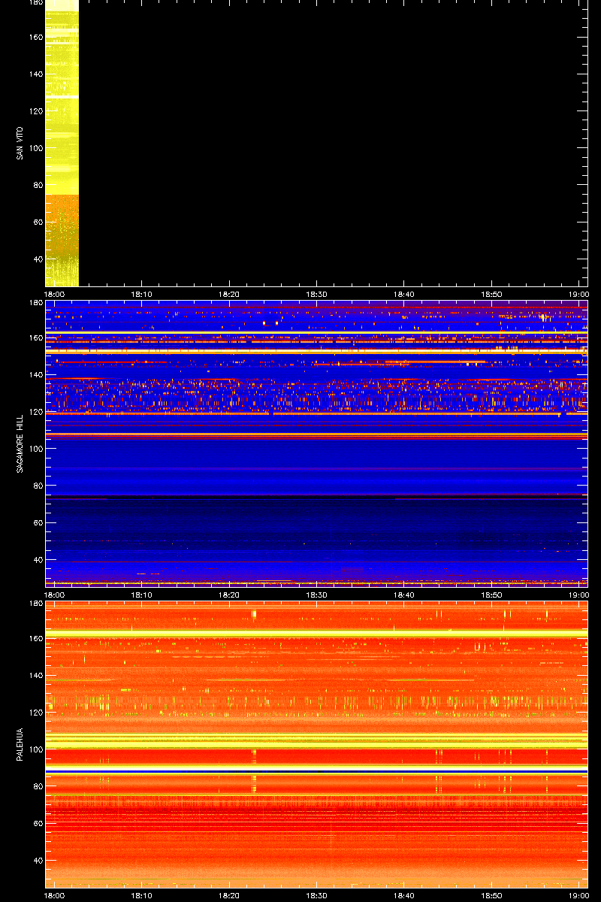Viewport: 601px width, 902px height.
Task: Click the 18:50 time label under San Vito panel
Action: pos(492,295)
